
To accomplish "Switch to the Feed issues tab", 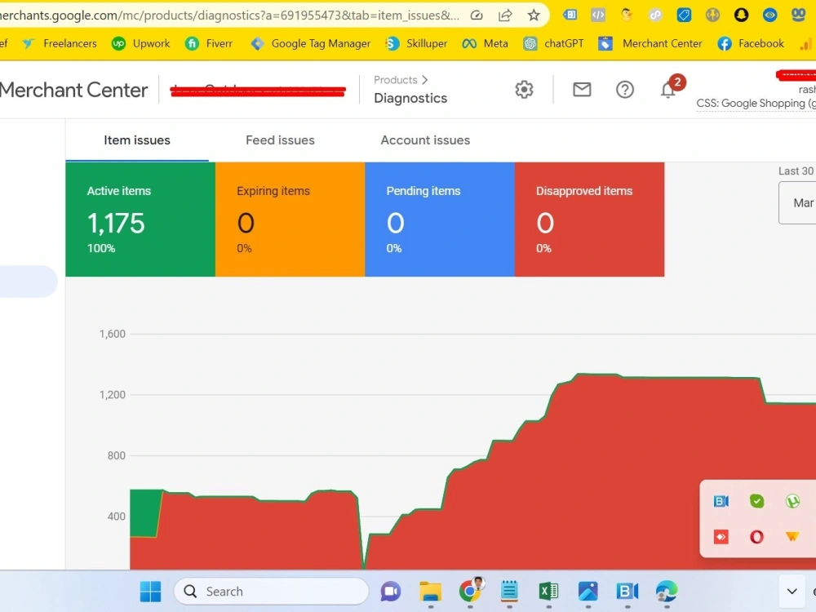I will (x=280, y=140).
